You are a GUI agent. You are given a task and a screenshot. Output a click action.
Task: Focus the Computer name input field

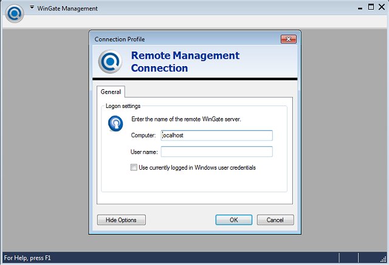click(216, 136)
